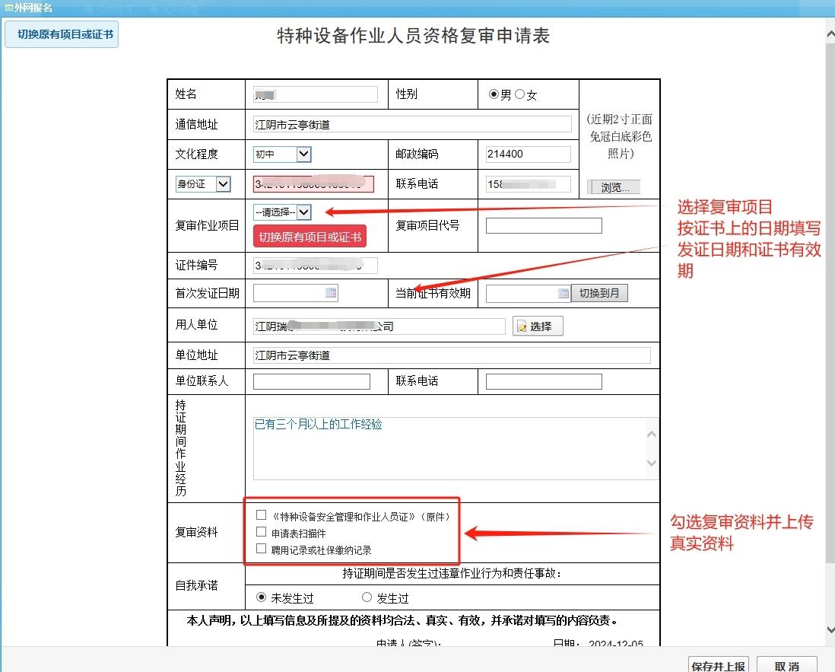Click the 用人单位 input field
The height and width of the screenshot is (672, 835).
click(379, 326)
